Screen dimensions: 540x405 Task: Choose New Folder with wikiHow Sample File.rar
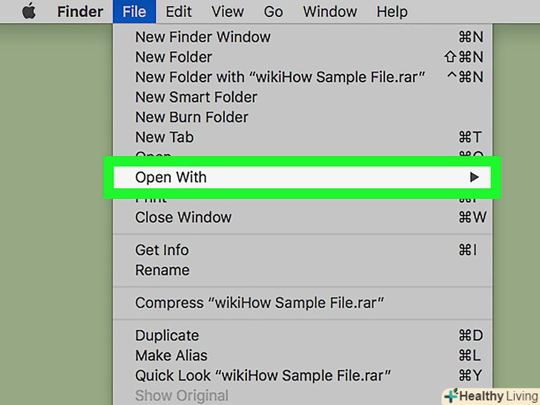click(280, 77)
